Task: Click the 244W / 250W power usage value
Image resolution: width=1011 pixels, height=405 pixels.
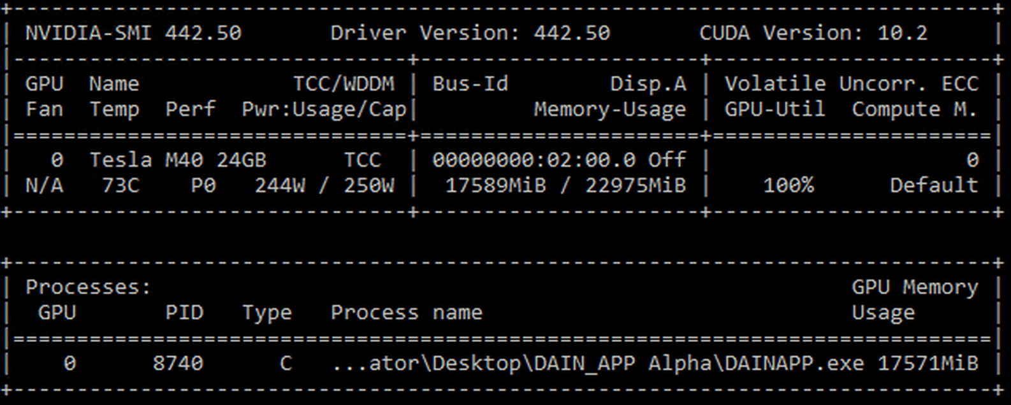Action: (x=324, y=185)
